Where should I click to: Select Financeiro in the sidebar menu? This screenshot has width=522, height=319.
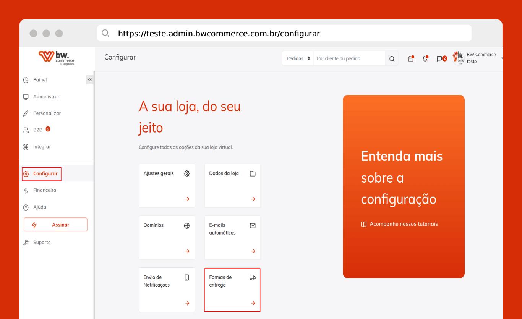(44, 190)
